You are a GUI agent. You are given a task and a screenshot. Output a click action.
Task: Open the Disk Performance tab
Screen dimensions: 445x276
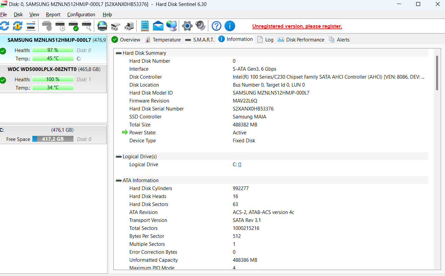point(301,39)
